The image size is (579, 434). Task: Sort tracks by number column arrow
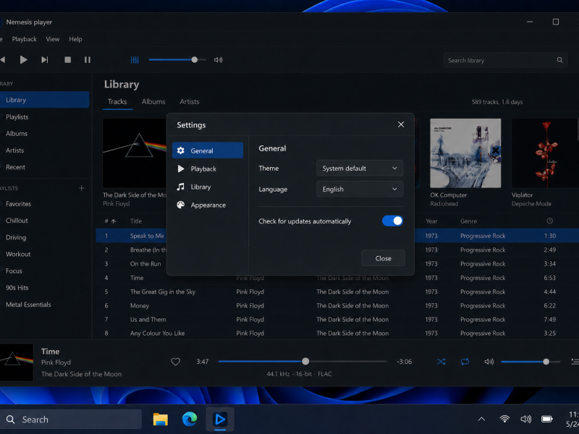pos(114,221)
